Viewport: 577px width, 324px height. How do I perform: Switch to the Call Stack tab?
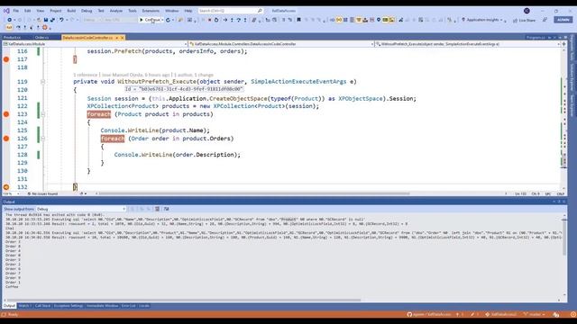click(42, 306)
